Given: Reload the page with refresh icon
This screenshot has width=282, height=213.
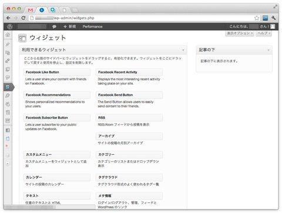Looking at the screenshot, I should click(x=23, y=18).
